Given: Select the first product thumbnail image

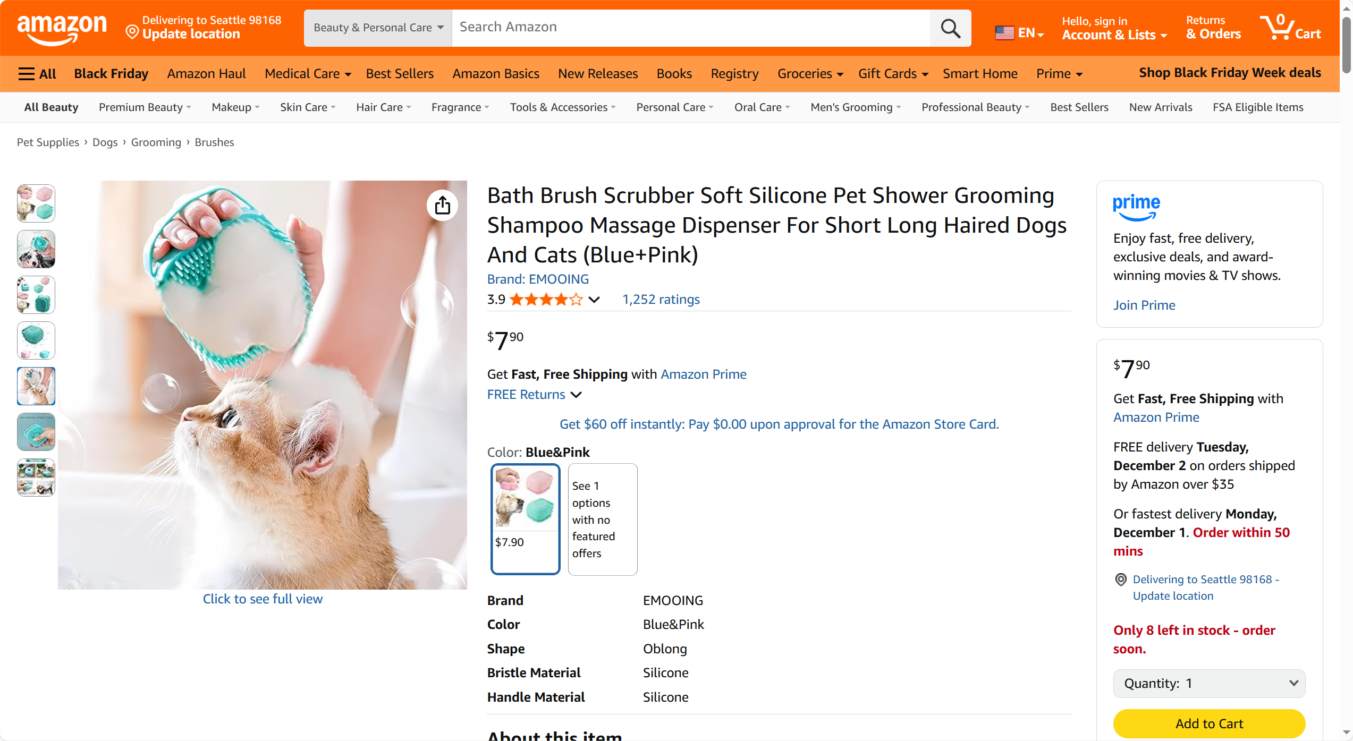Looking at the screenshot, I should [x=36, y=203].
